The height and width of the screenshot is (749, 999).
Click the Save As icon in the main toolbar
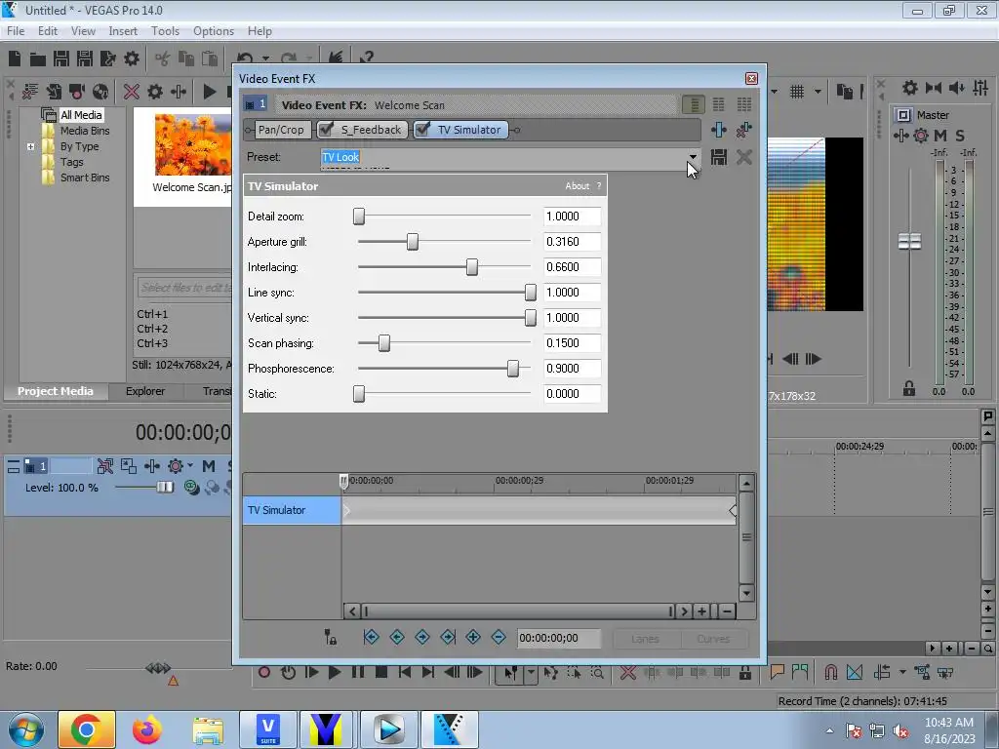85,59
